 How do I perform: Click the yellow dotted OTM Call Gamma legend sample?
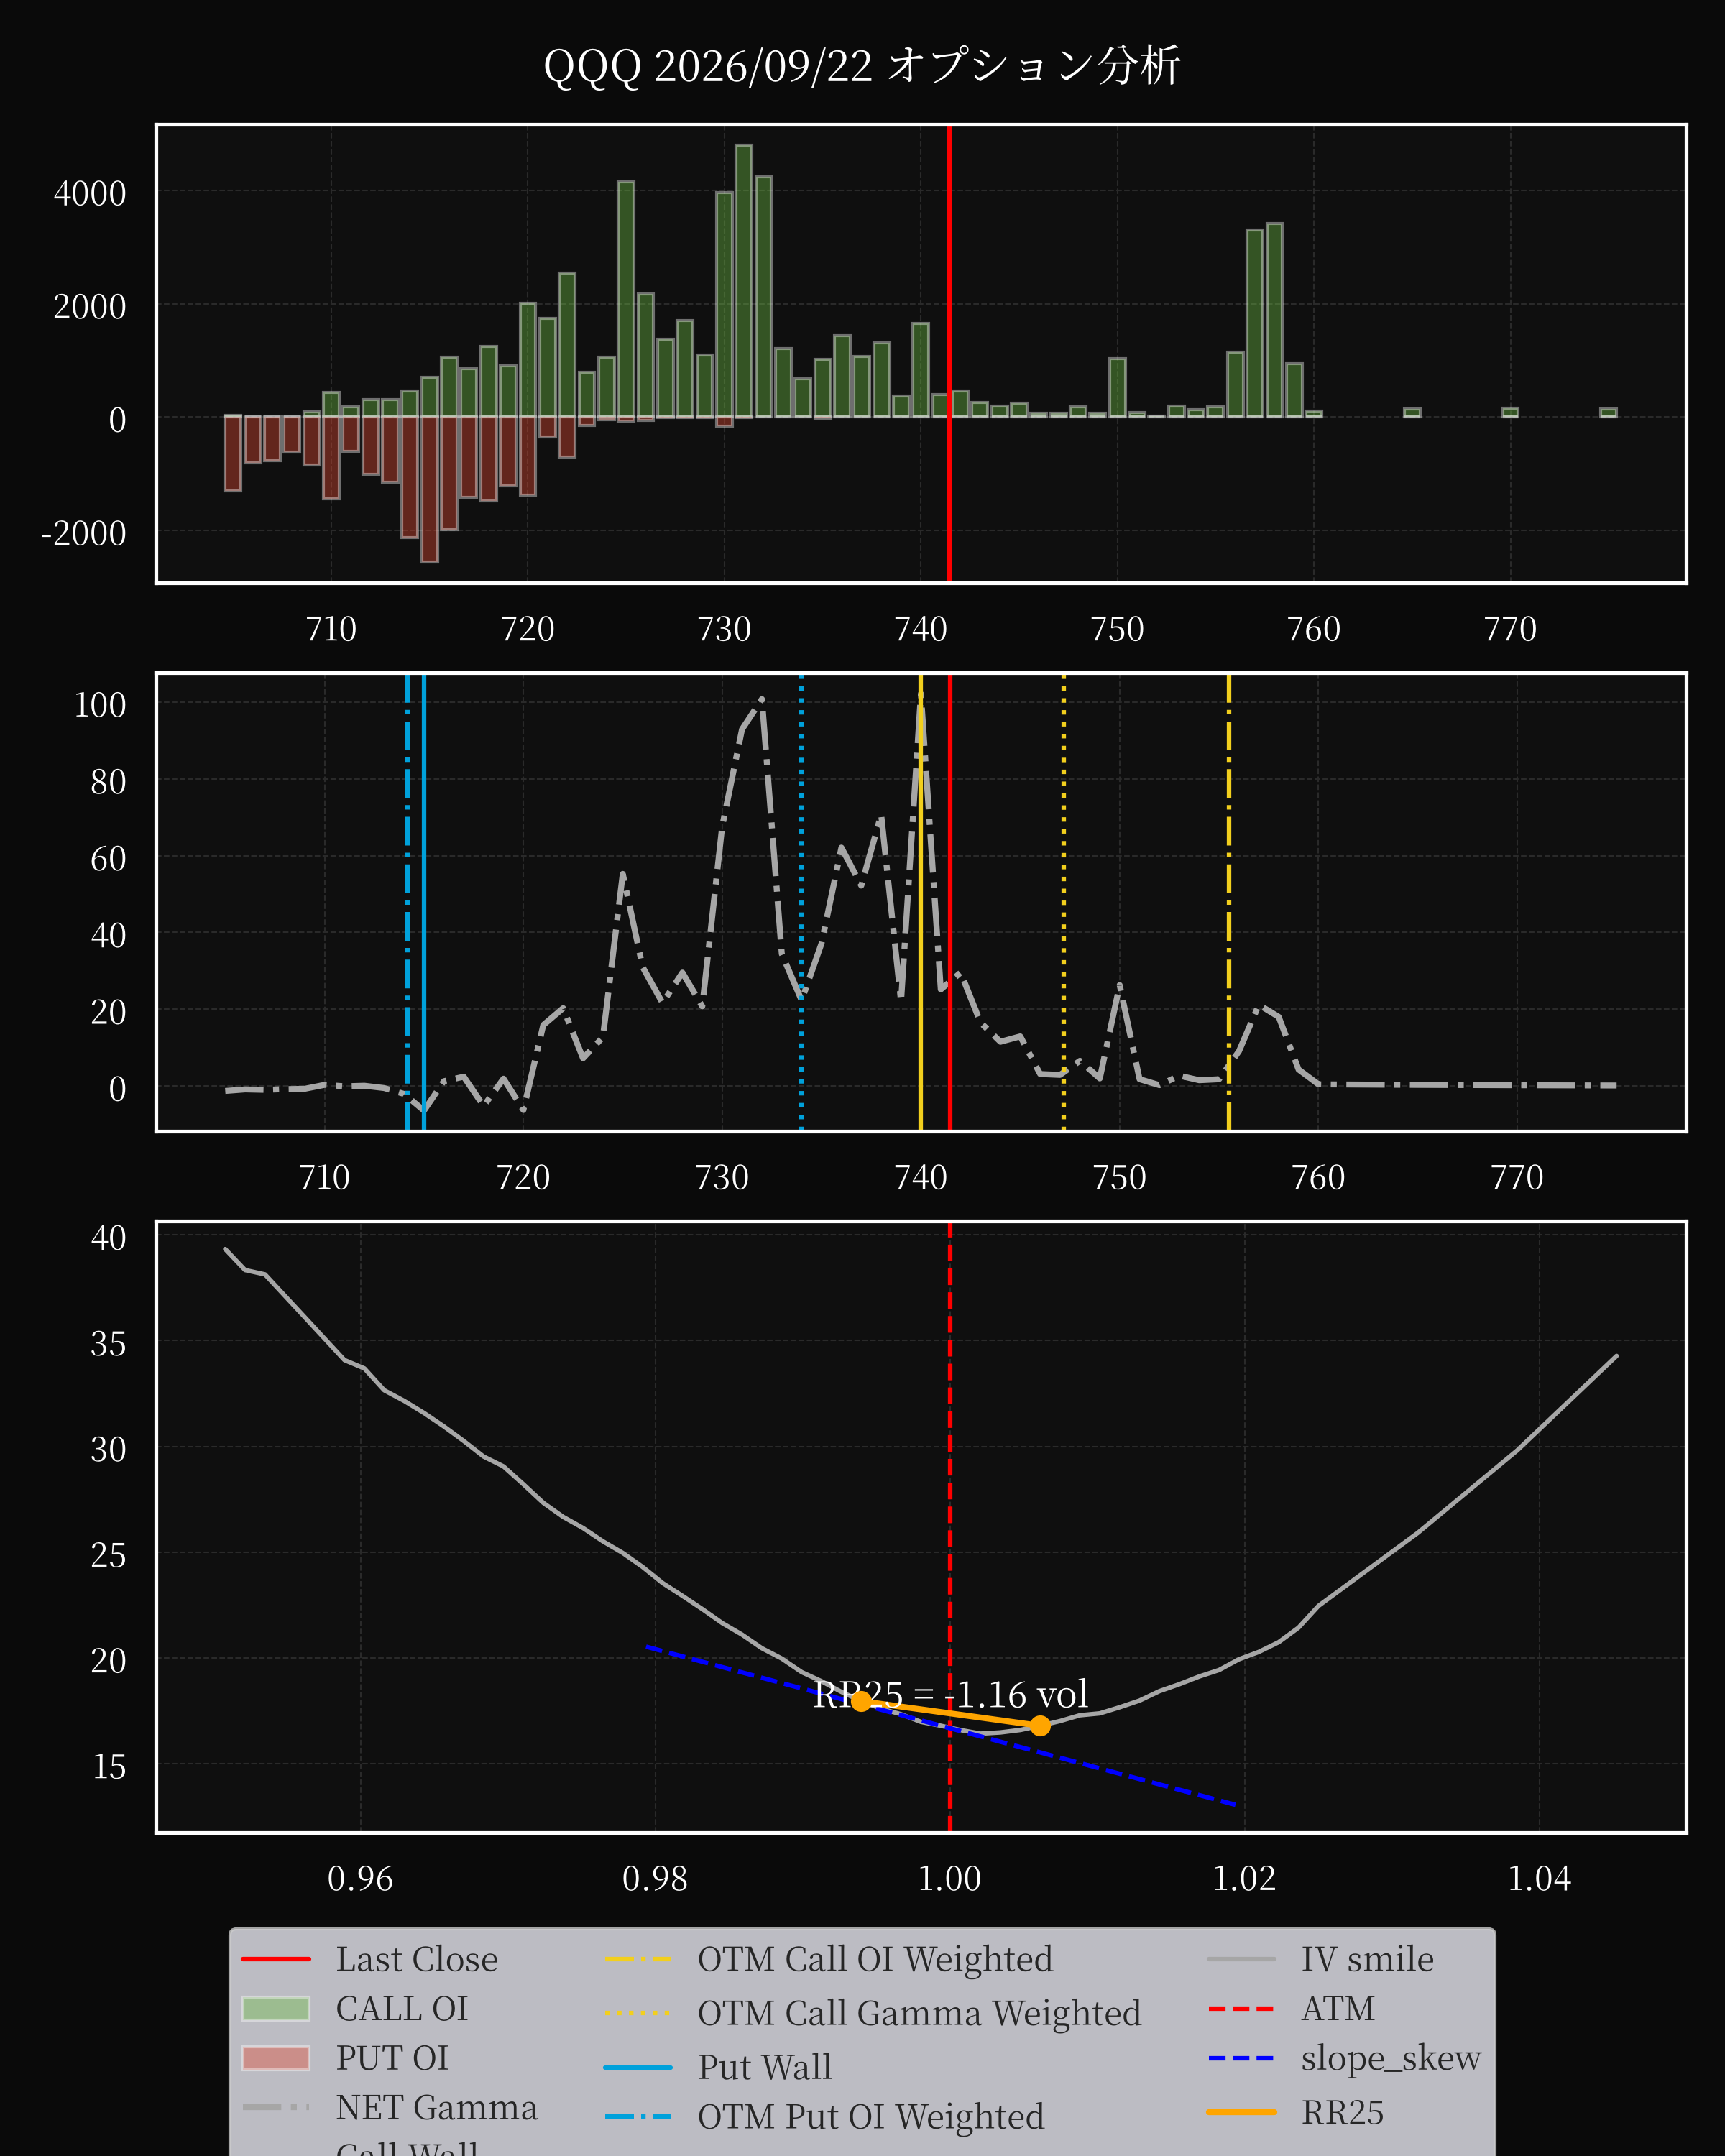638,2013
